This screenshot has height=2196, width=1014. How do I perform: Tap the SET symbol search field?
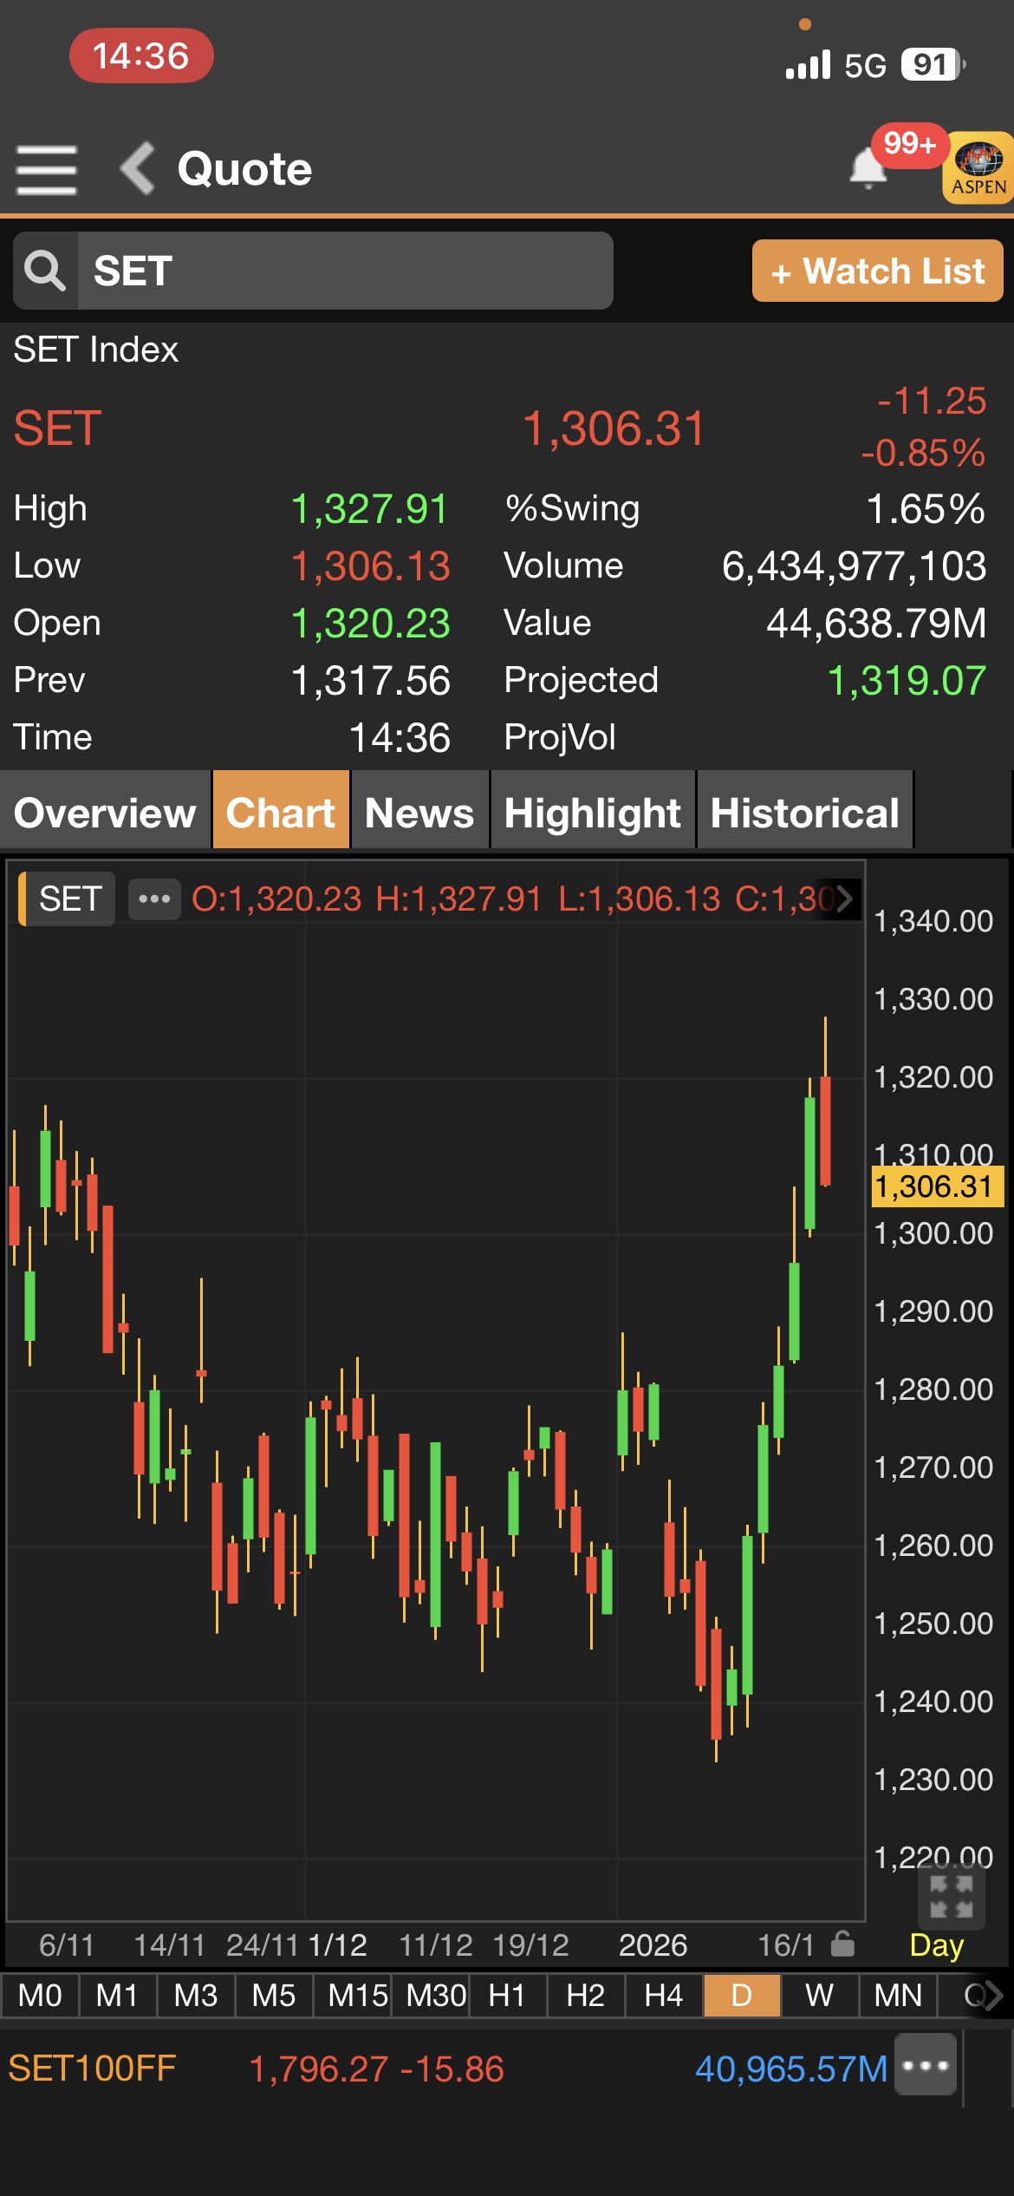[x=345, y=271]
